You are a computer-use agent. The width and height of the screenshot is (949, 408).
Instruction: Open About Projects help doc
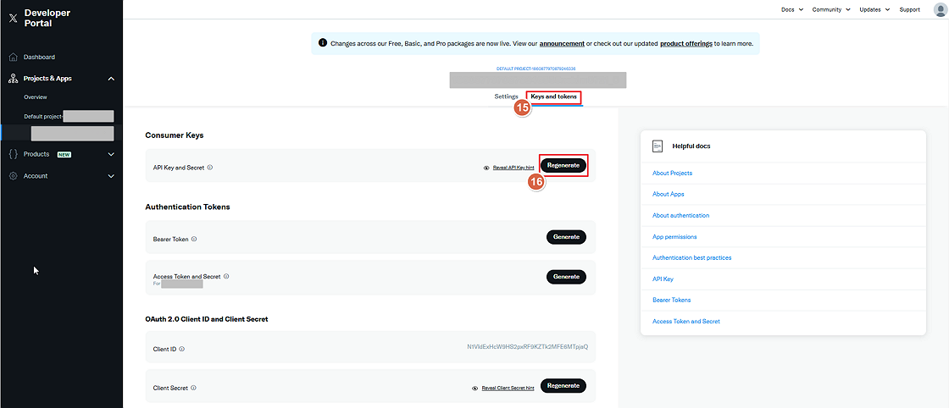pyautogui.click(x=672, y=173)
